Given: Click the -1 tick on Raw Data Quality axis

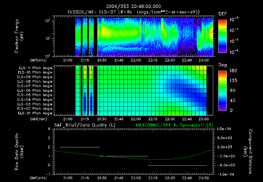Looking at the screenshot, I should pyautogui.click(x=48, y=174).
